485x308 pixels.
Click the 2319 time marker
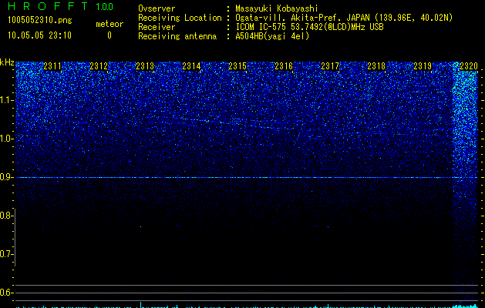[x=423, y=65]
